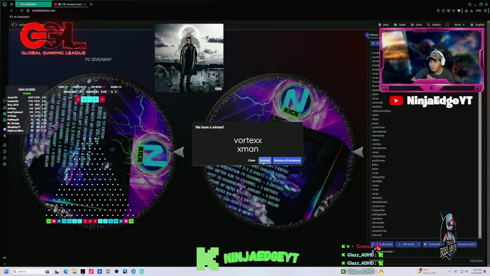Click the ad blocker shield icon
The width and height of the screenshot is (490, 276).
[x=448, y=10]
